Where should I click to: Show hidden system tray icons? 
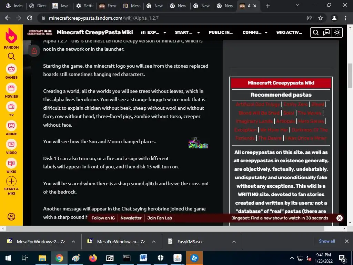coord(292,258)
